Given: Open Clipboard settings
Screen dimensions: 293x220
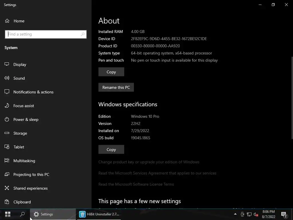Looking at the screenshot, I should pos(22,202).
